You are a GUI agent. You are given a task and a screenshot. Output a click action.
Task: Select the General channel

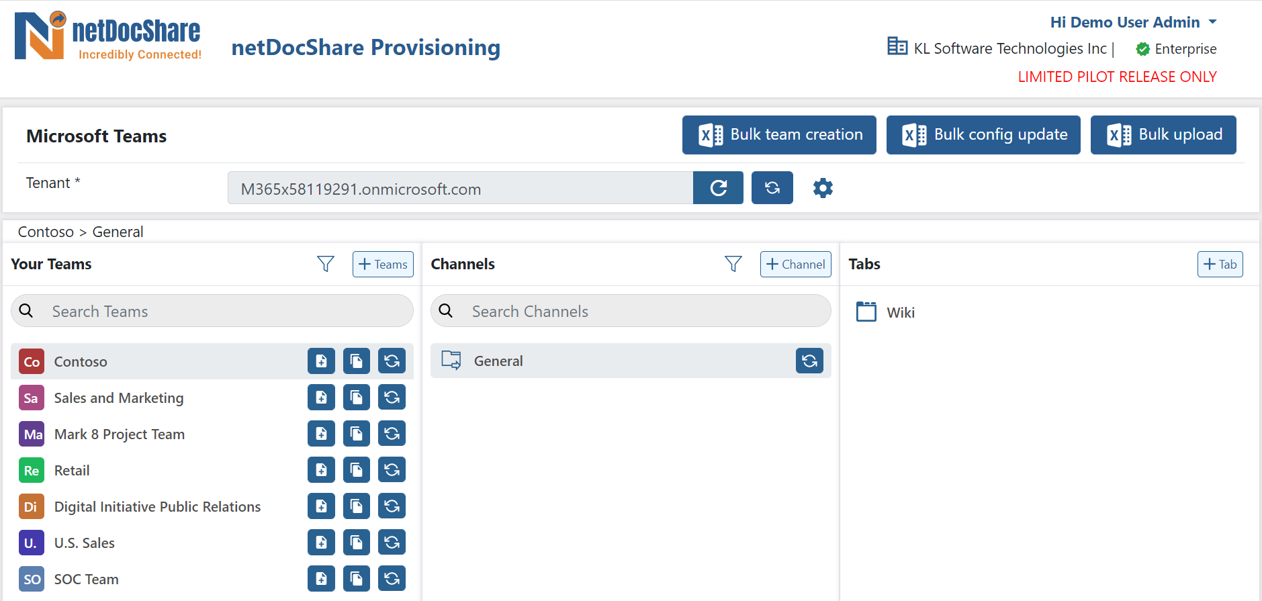(x=631, y=361)
